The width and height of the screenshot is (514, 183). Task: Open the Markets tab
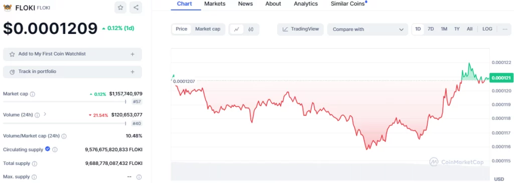pyautogui.click(x=215, y=4)
